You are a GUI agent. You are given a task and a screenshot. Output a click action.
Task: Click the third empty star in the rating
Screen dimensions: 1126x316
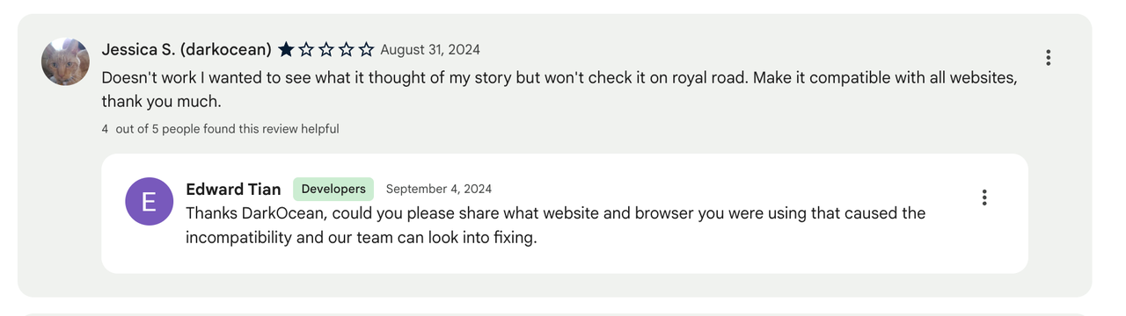(326, 50)
